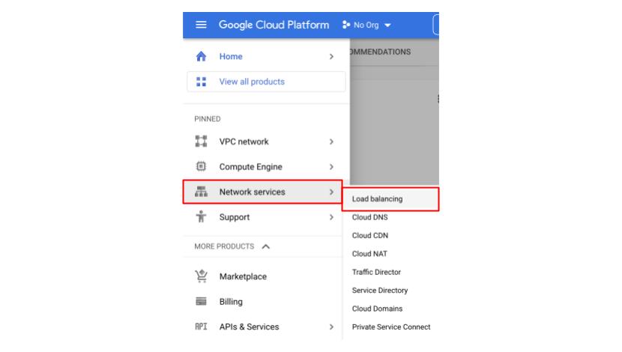Click the Google Cloud Platform logo text
The image size is (622, 352).
(x=274, y=25)
